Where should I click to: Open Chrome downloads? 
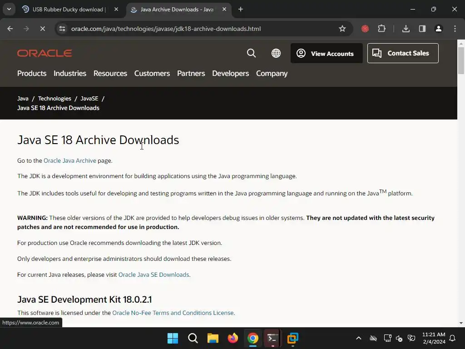tap(406, 29)
